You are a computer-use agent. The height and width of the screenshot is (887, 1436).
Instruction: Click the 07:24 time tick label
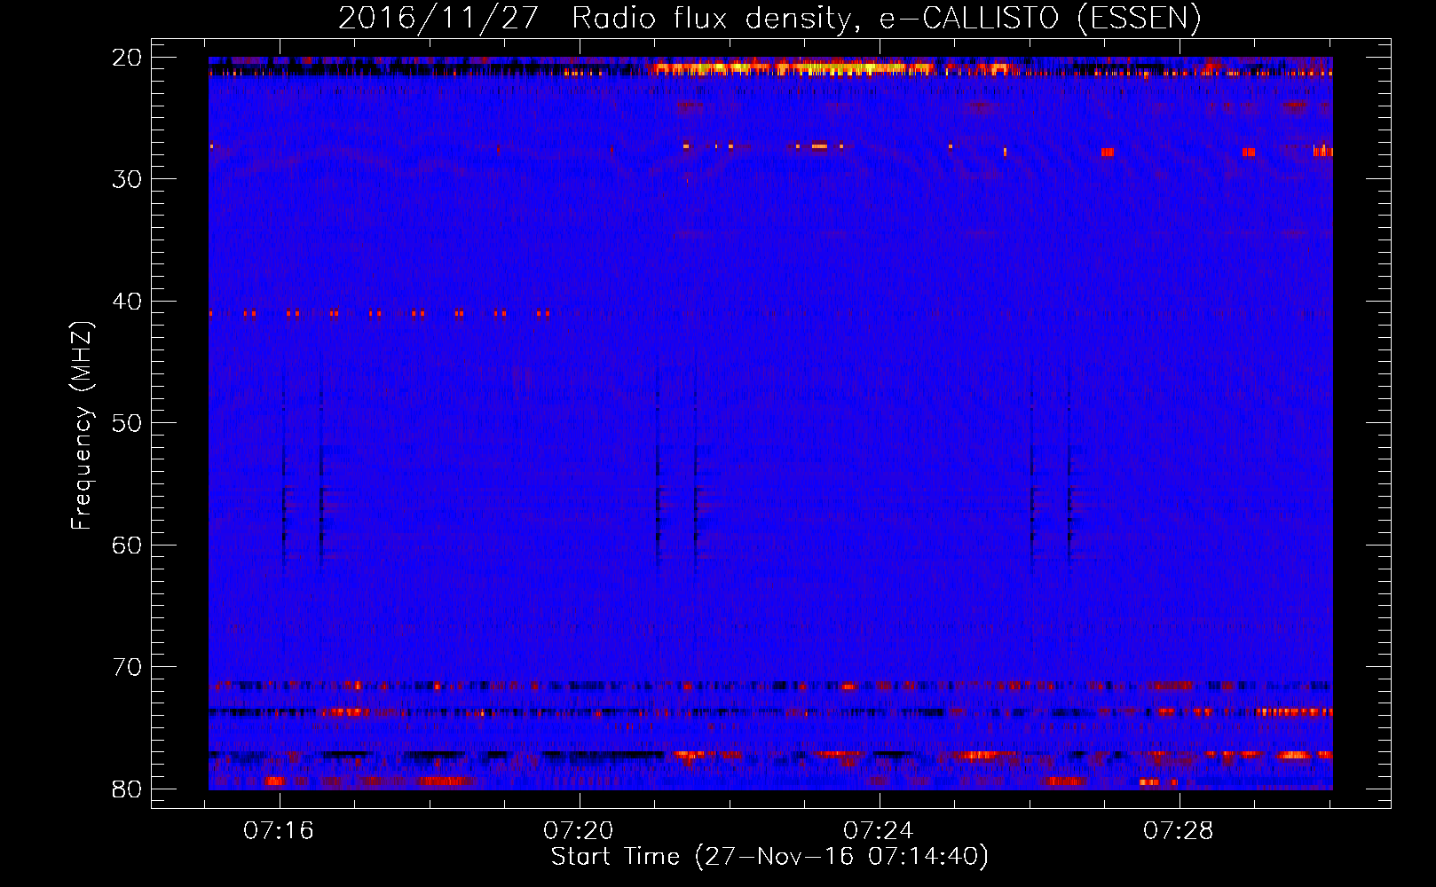click(879, 831)
